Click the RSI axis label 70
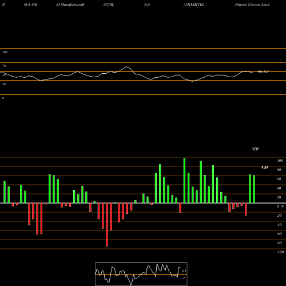This screenshot has height=286, width=286. click(x=4, y=66)
